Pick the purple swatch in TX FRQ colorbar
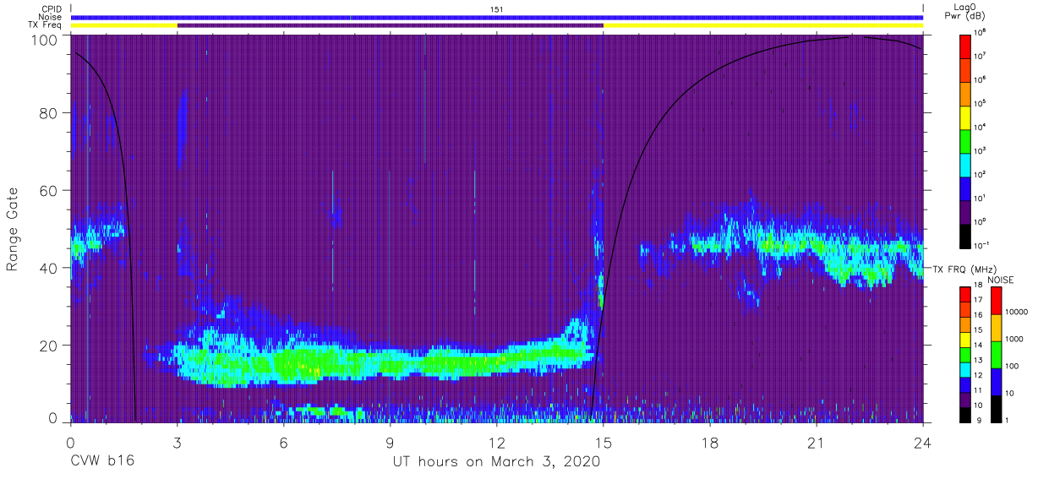This screenshot has height=479, width=1038. pyautogui.click(x=964, y=398)
